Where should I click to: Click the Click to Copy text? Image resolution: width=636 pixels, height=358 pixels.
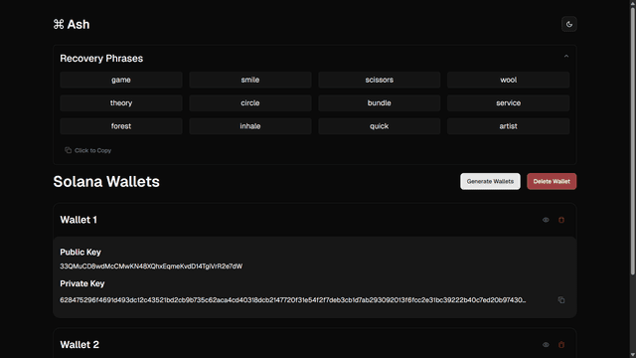92,150
